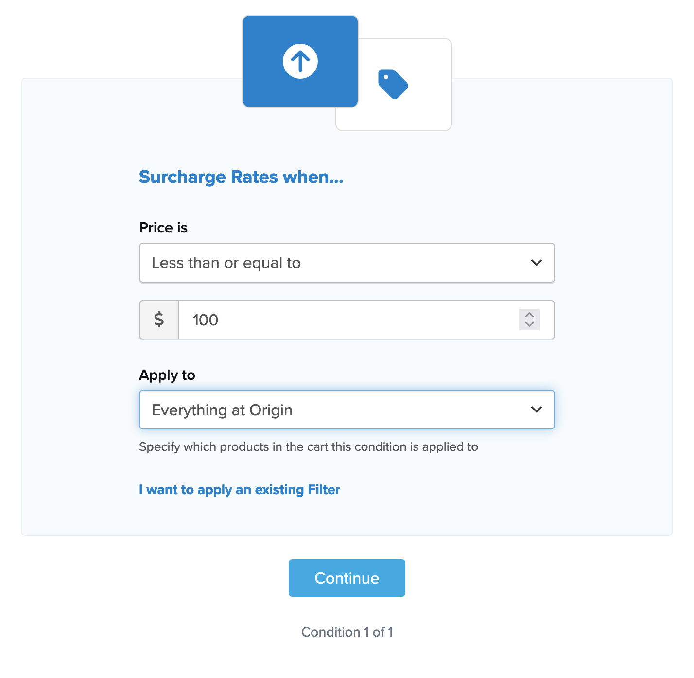Click the white up-arrow circle icon

click(x=300, y=61)
